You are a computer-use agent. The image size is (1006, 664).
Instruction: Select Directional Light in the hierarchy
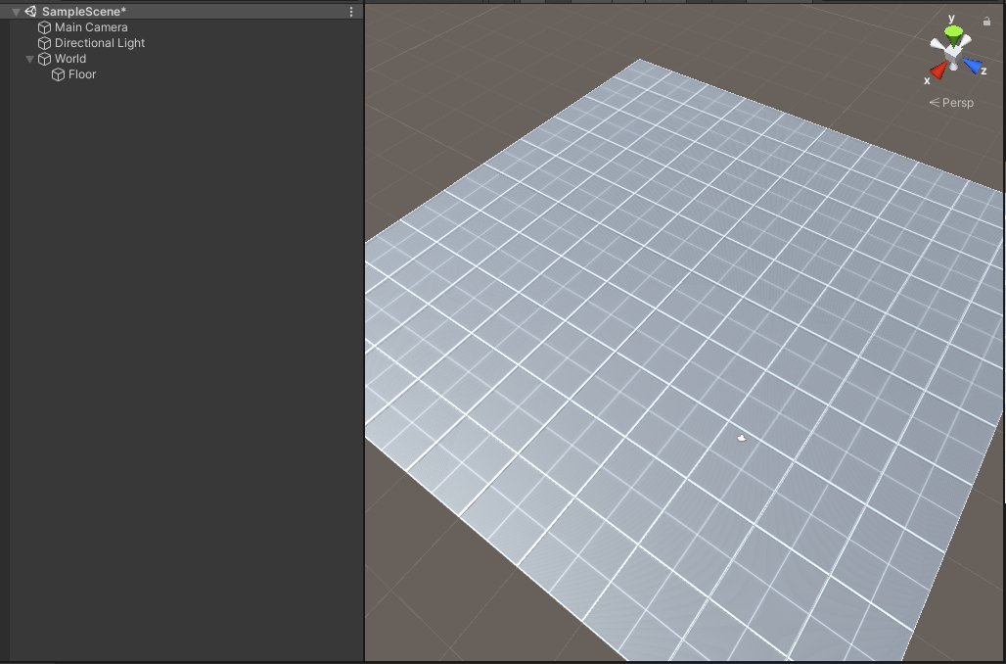point(100,43)
